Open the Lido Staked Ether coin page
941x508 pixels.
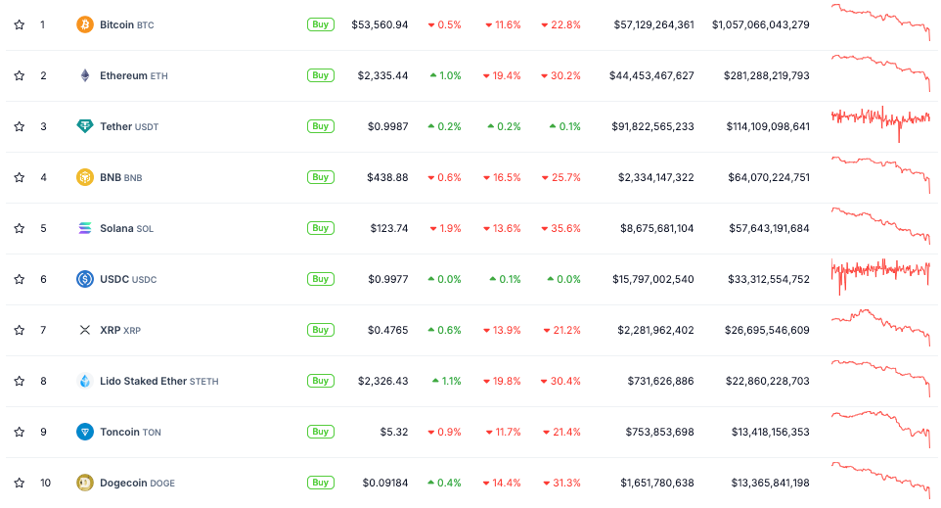click(143, 381)
